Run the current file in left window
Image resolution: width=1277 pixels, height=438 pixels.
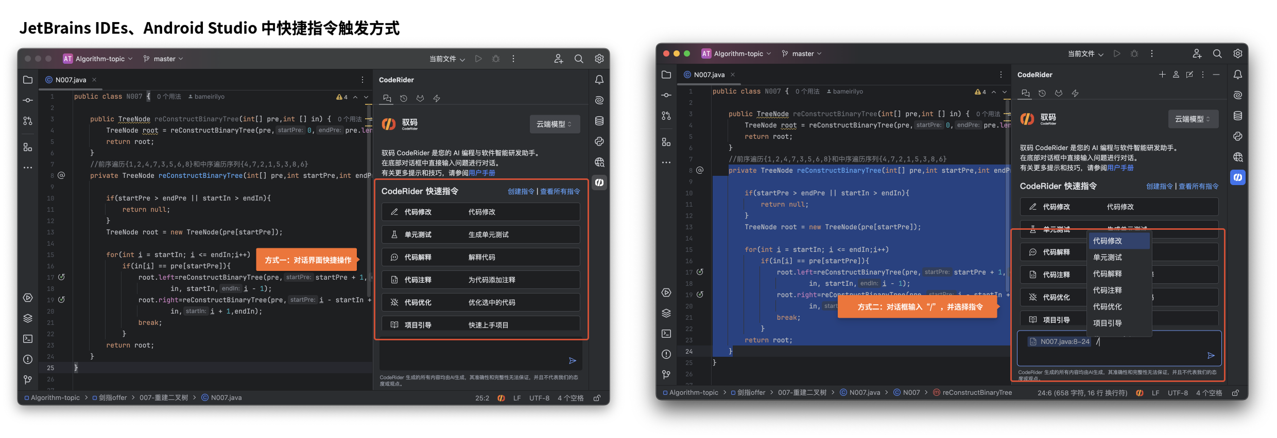[x=478, y=59]
